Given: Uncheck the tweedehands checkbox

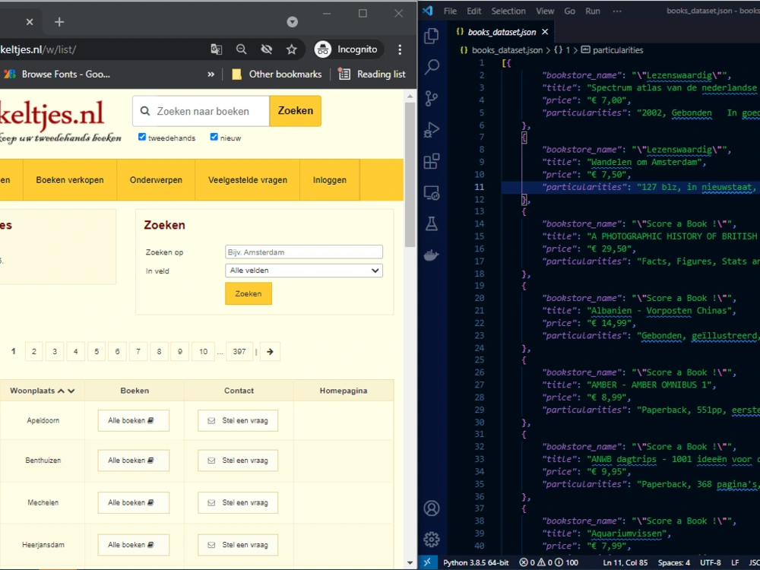Looking at the screenshot, I should click(142, 138).
